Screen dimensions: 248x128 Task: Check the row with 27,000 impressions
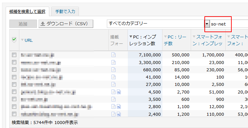tap(14, 84)
